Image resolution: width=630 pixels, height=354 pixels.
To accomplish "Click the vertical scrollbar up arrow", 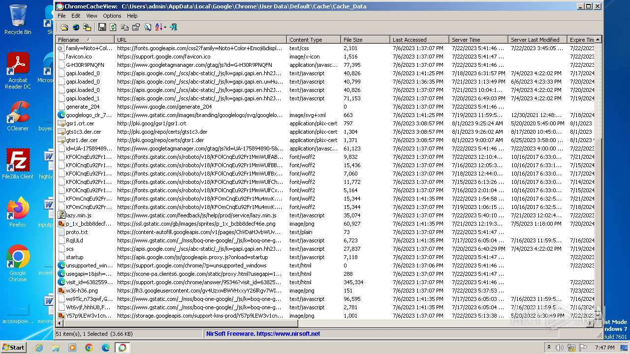I will click(x=598, y=40).
